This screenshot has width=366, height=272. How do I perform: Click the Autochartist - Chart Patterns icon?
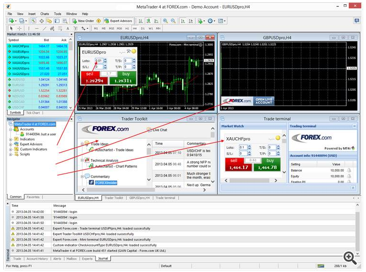91,166
